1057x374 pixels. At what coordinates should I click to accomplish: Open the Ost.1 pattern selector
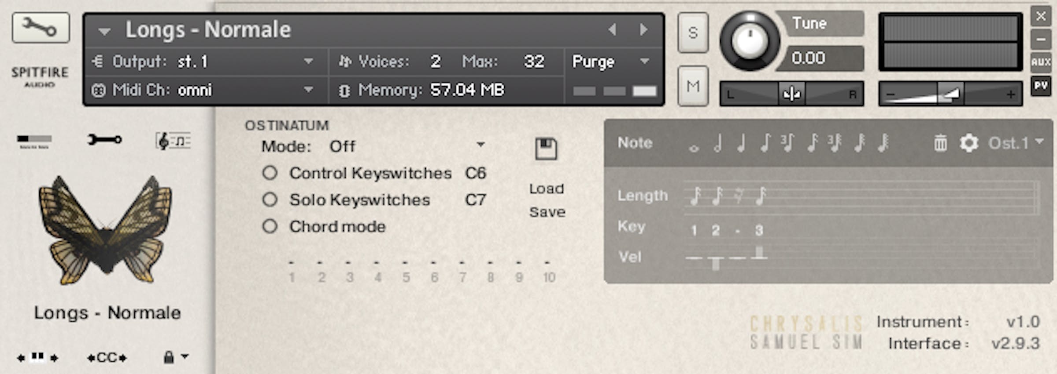pos(1016,143)
